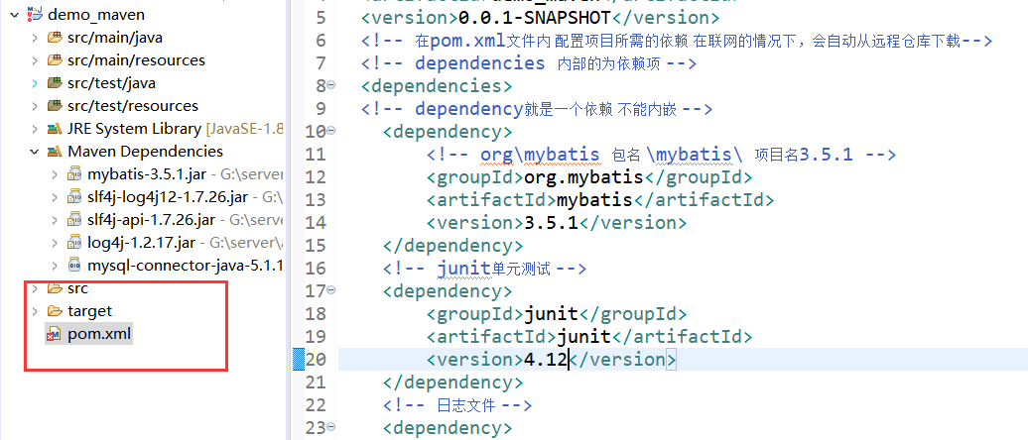The width and height of the screenshot is (1028, 440).
Task: Expand the slf4j-api-1.7.26.jar node
Action: pyautogui.click(x=56, y=220)
